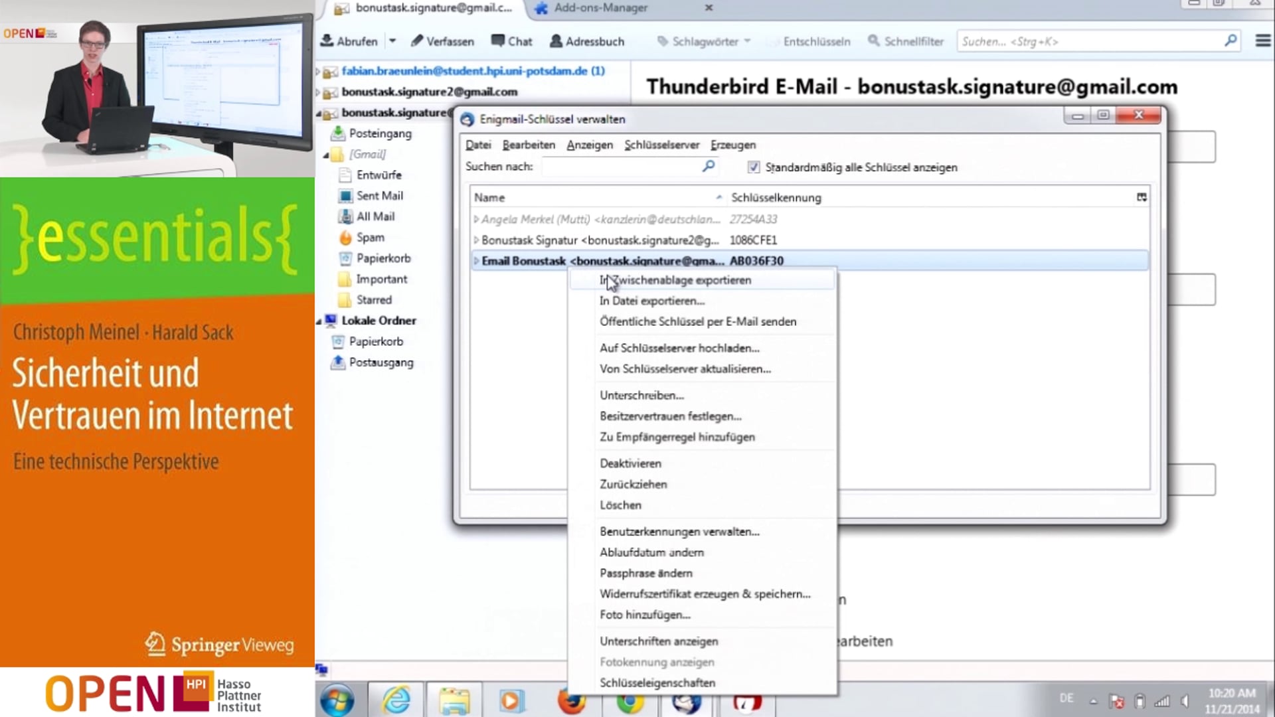Open the Thunderbird hamburger menu
The image size is (1275, 717).
pos(1263,41)
